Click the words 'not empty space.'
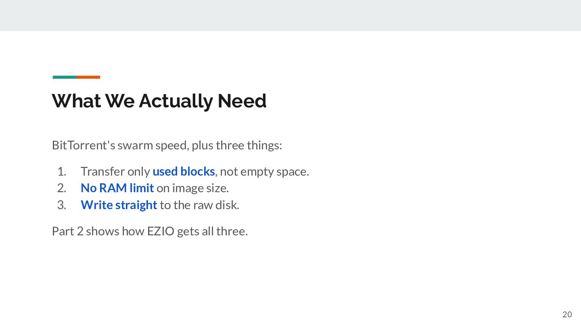Image resolution: width=581 pixels, height=327 pixels. (x=265, y=172)
